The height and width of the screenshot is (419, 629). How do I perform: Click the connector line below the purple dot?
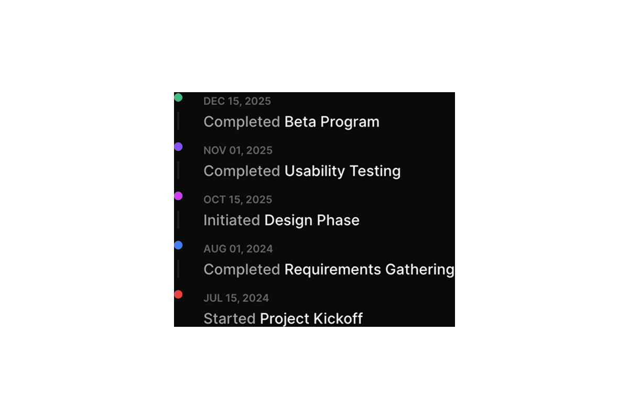[178, 170]
